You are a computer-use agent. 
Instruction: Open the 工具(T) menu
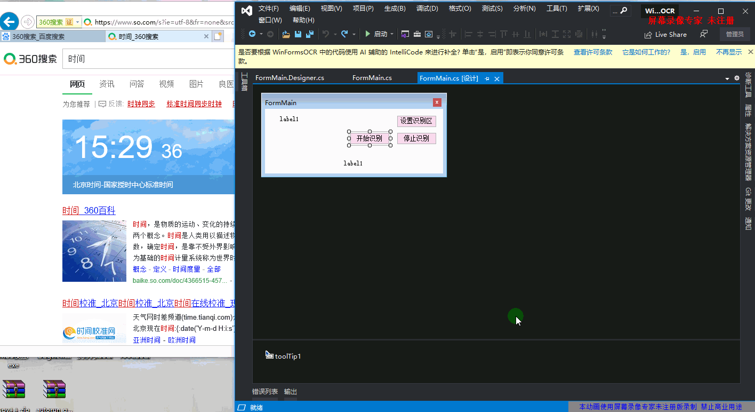(x=557, y=9)
